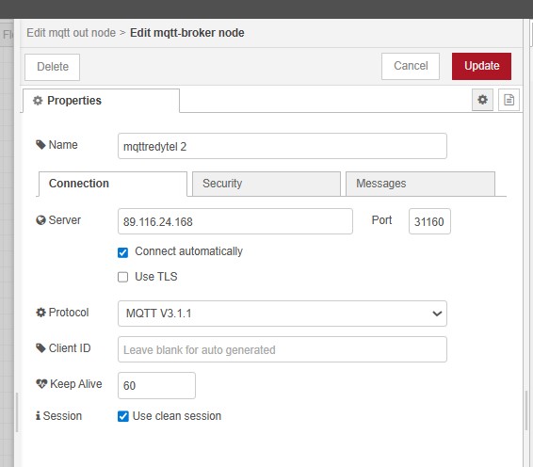
Task: Click the cog icon beside Protocol
Action: [x=40, y=313]
